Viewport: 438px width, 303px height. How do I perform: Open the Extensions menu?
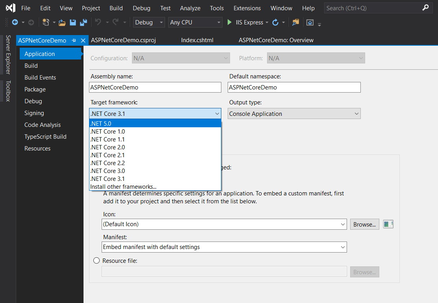(247, 8)
